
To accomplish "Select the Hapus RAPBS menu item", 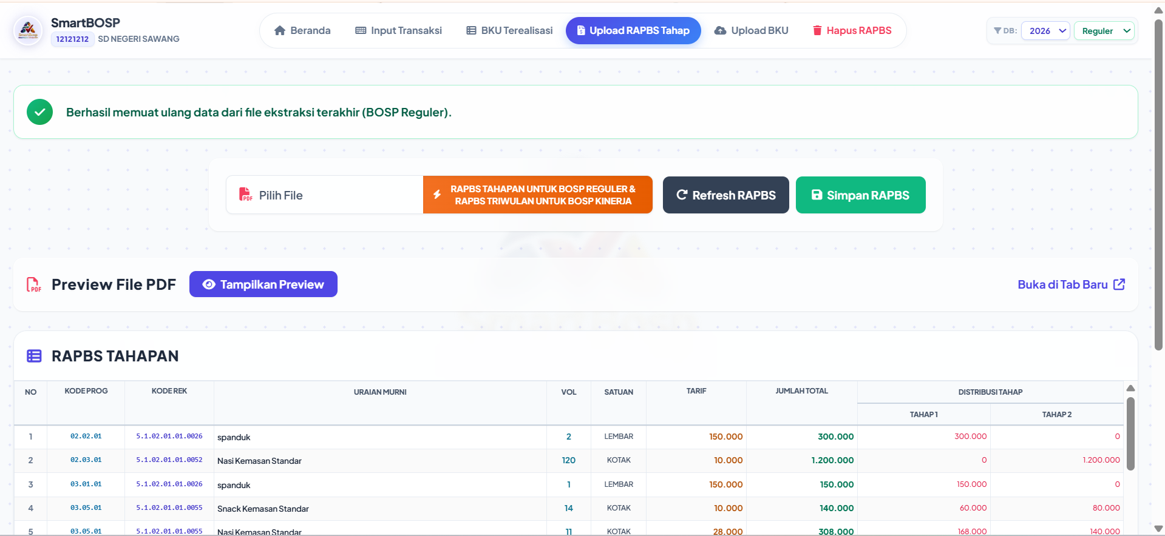I will pos(852,30).
